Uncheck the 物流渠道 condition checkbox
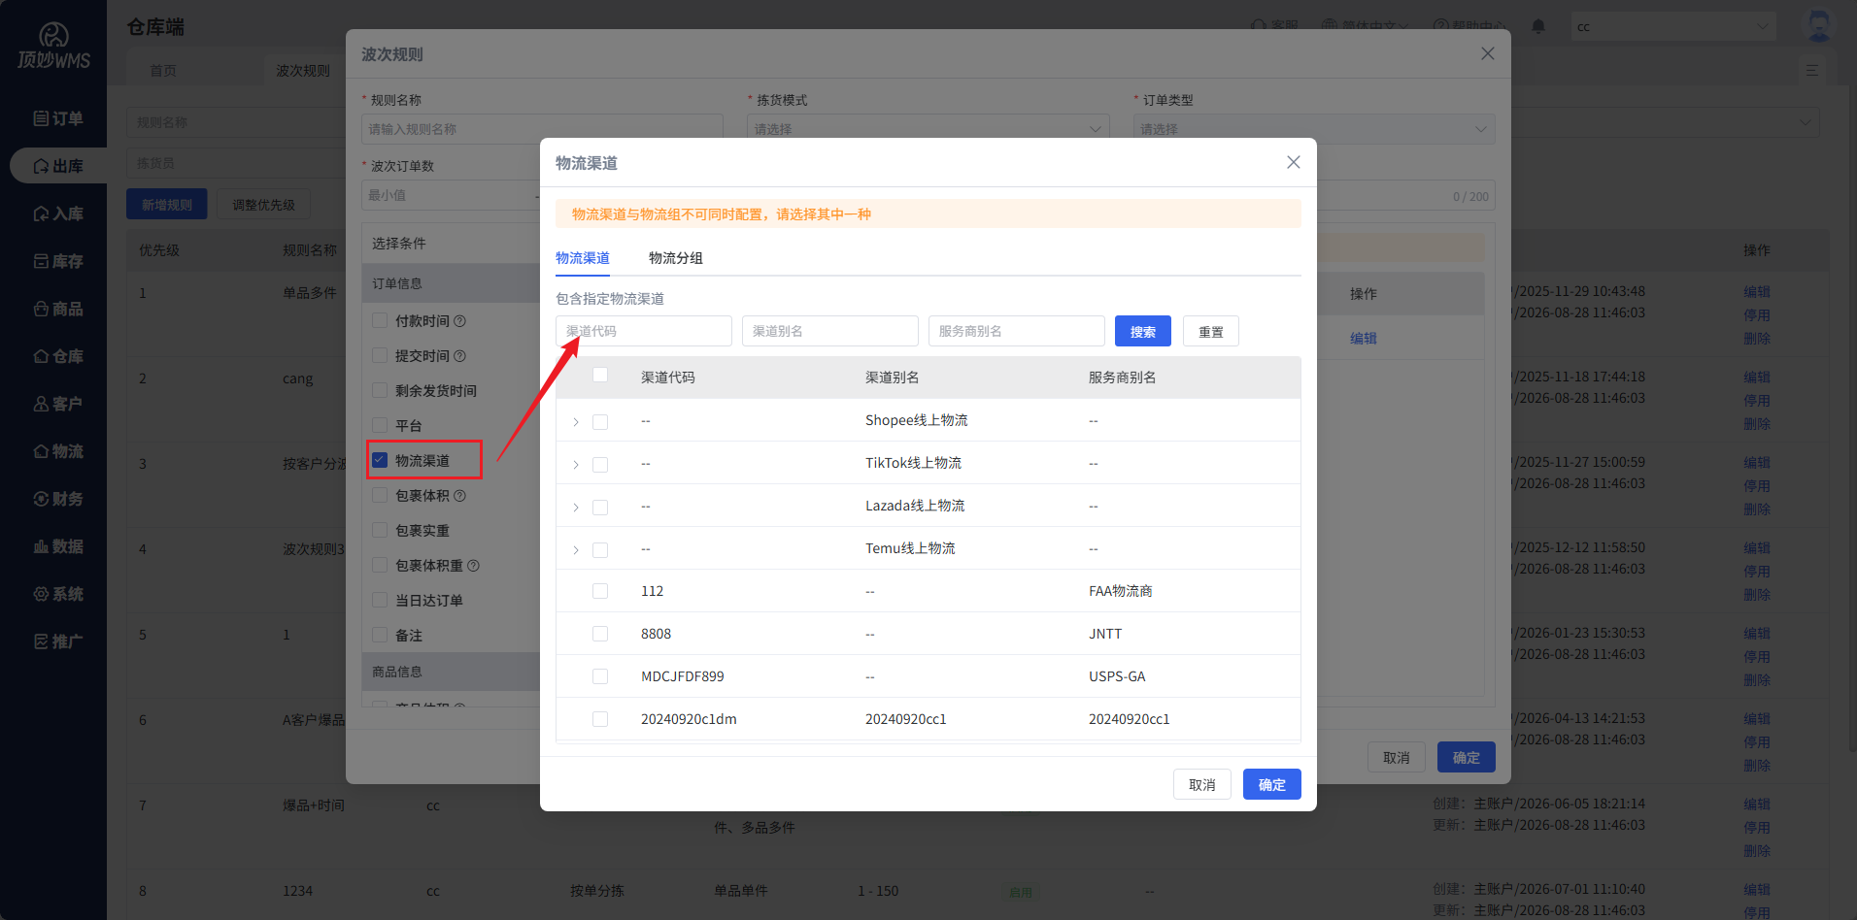 [380, 460]
